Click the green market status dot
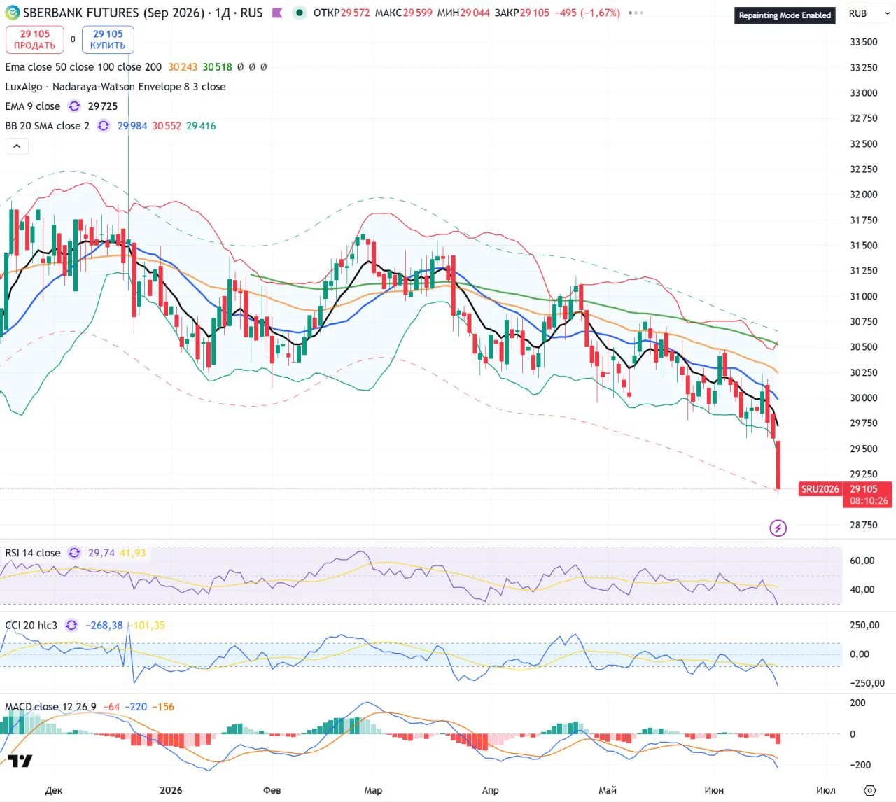Screen dimensions: 896x802 tap(300, 13)
